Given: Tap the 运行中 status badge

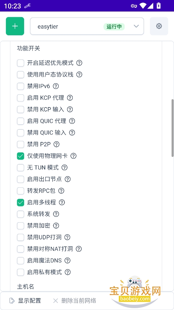Looking at the screenshot, I should 114,26.
